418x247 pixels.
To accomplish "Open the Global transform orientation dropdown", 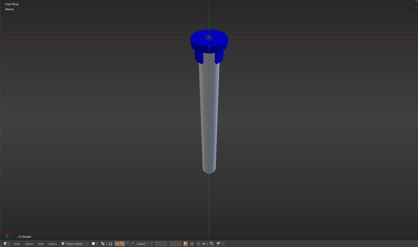I will click(145, 244).
